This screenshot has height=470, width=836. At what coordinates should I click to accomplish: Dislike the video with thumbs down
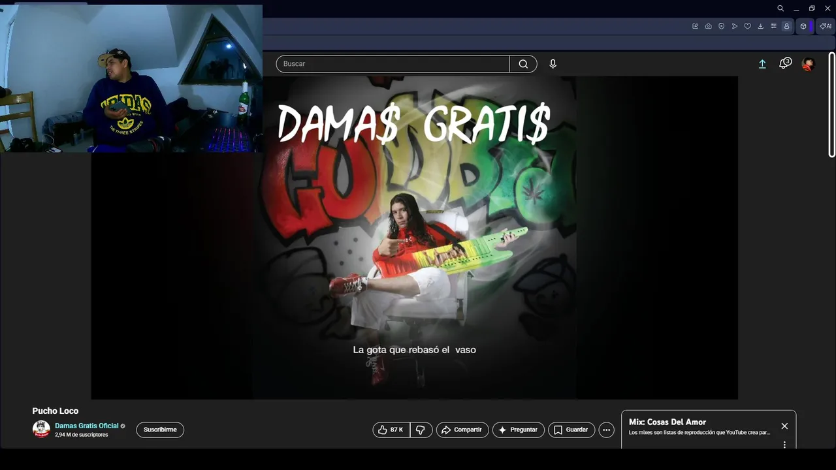point(421,430)
